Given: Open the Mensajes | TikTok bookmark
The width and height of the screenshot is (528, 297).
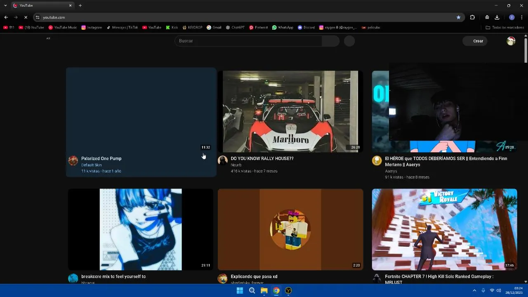Looking at the screenshot, I should click(122, 28).
